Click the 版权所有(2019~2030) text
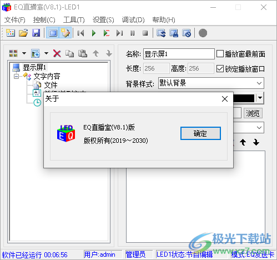This screenshot has height=260, width=277. [x=115, y=141]
